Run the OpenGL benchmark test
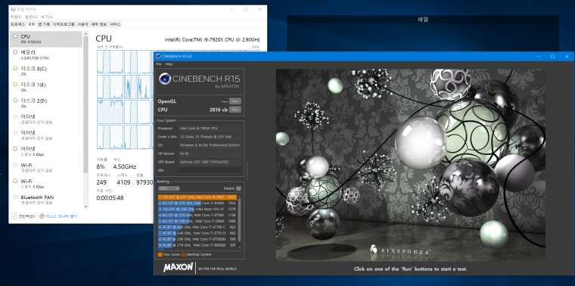The height and width of the screenshot is (286, 575). click(x=235, y=101)
